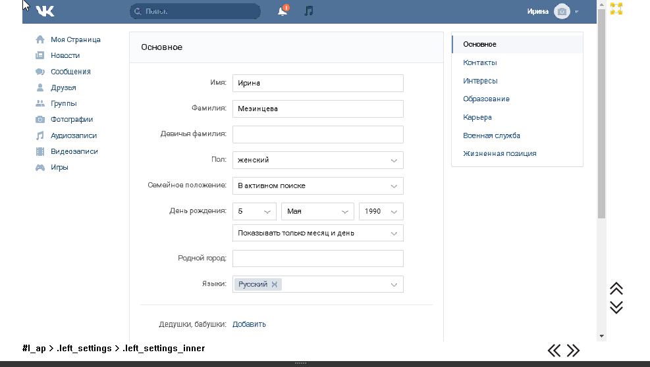Switch to the Образование section tab
The height and width of the screenshot is (367, 650).
pyautogui.click(x=486, y=99)
